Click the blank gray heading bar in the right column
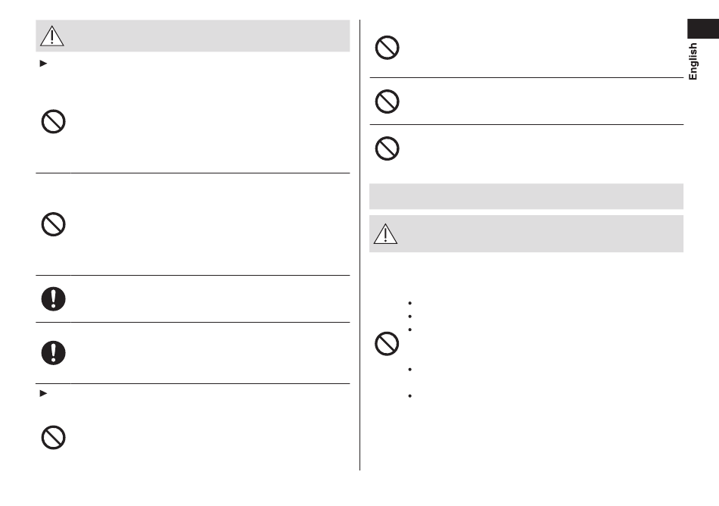 pos(526,196)
